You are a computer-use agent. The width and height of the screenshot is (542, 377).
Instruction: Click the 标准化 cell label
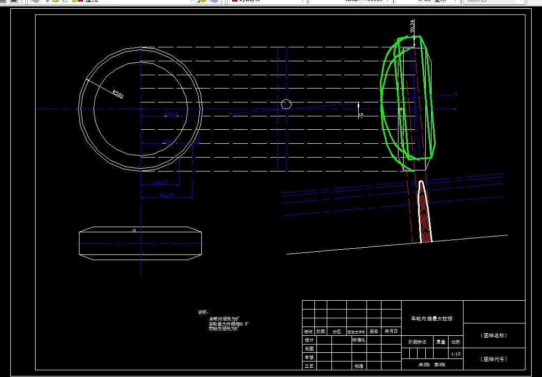(x=358, y=340)
